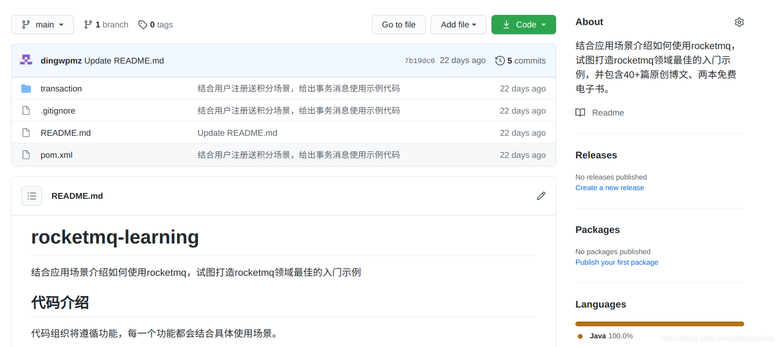The image size is (777, 347).
Task: Open the Packages heading link
Action: [598, 230]
